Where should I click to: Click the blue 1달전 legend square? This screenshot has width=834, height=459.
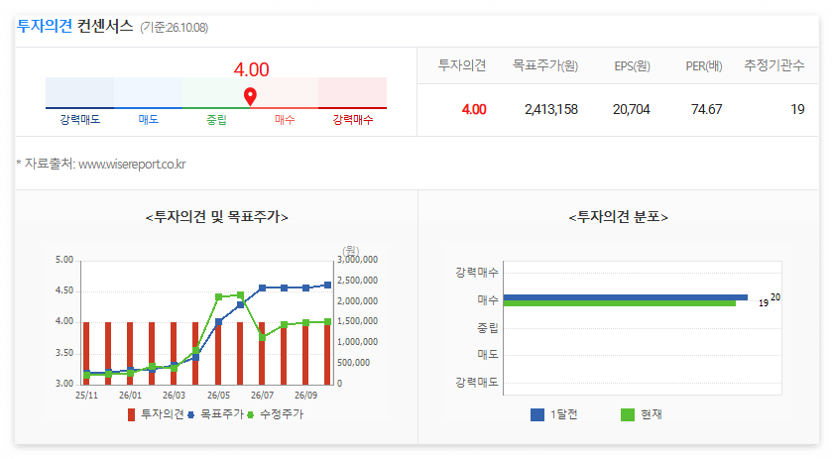point(537,414)
